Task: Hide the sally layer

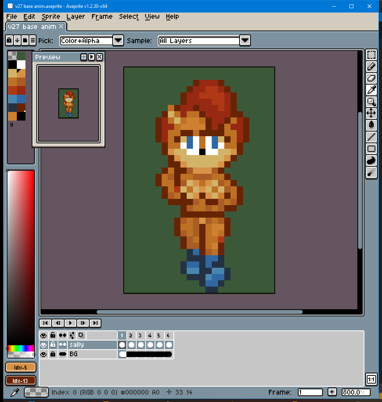Action: pos(43,345)
